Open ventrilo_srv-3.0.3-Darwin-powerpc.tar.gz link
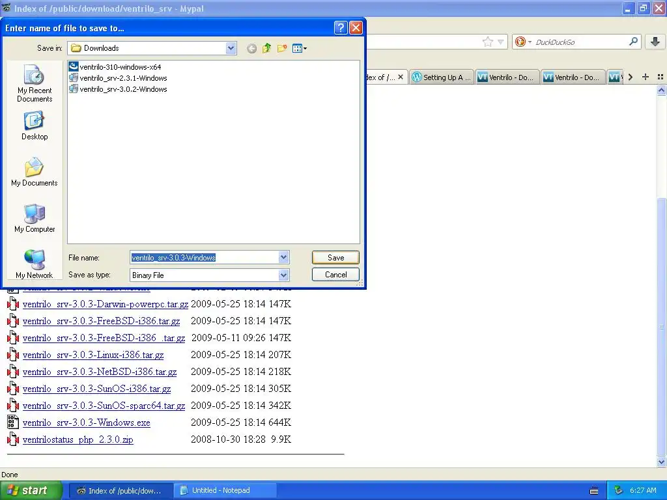 [x=106, y=304]
